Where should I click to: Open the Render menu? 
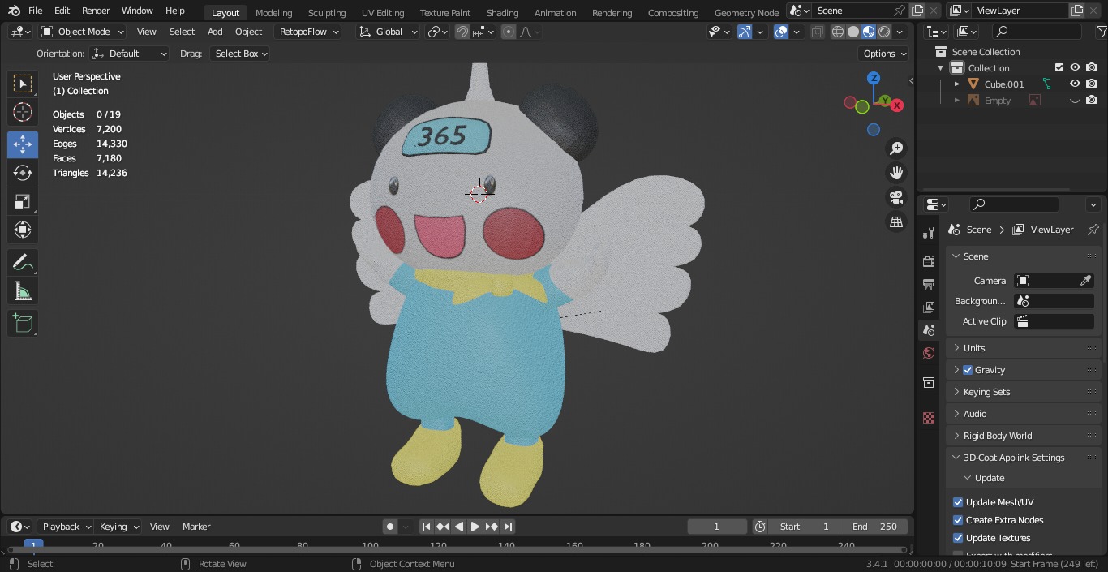tap(96, 11)
